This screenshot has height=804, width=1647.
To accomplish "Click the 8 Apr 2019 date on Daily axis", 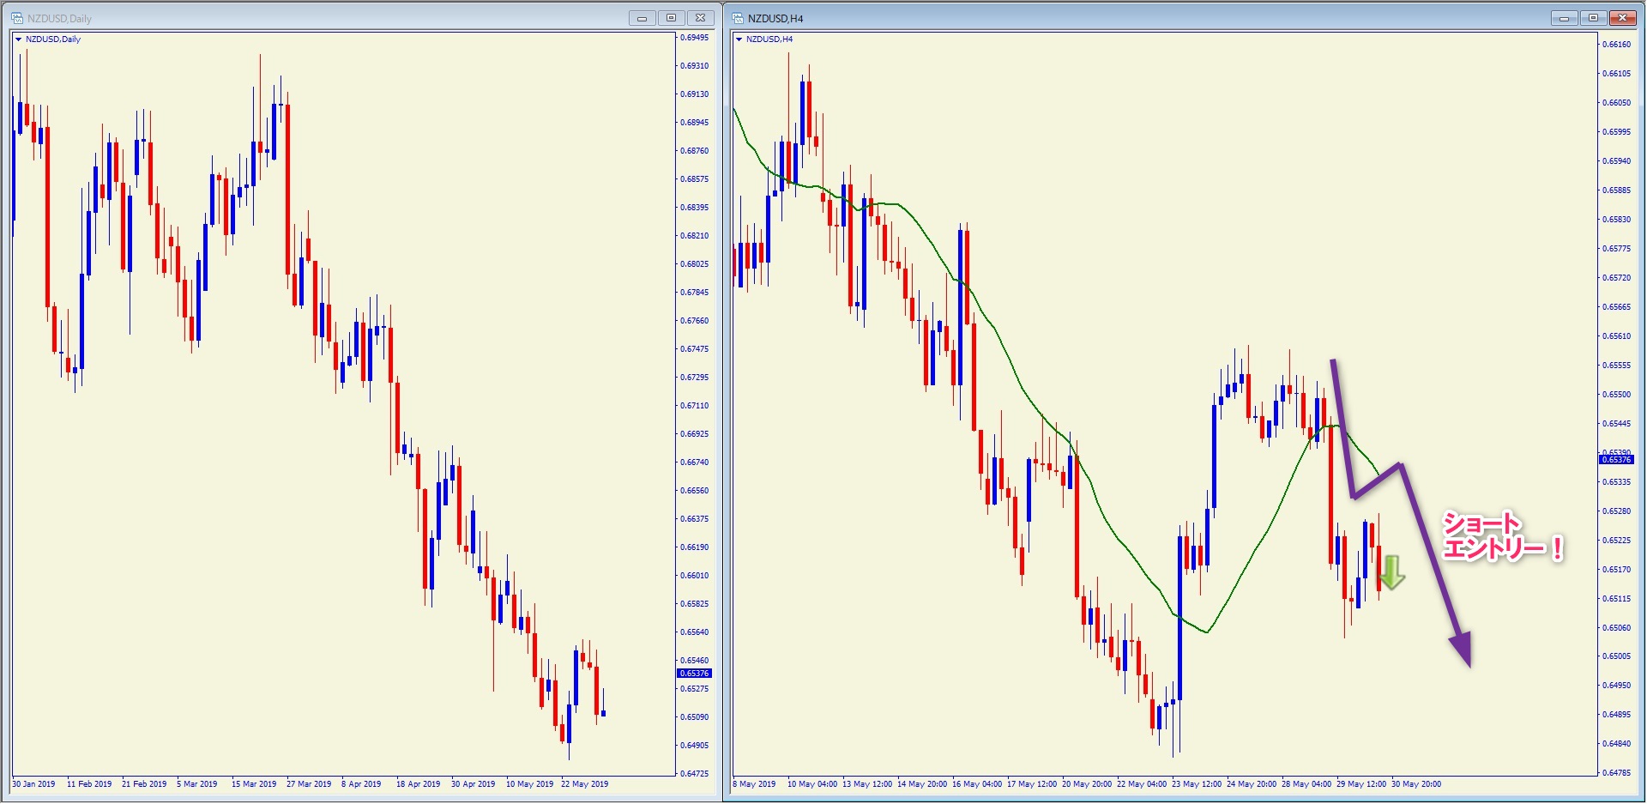I will 361,784.
